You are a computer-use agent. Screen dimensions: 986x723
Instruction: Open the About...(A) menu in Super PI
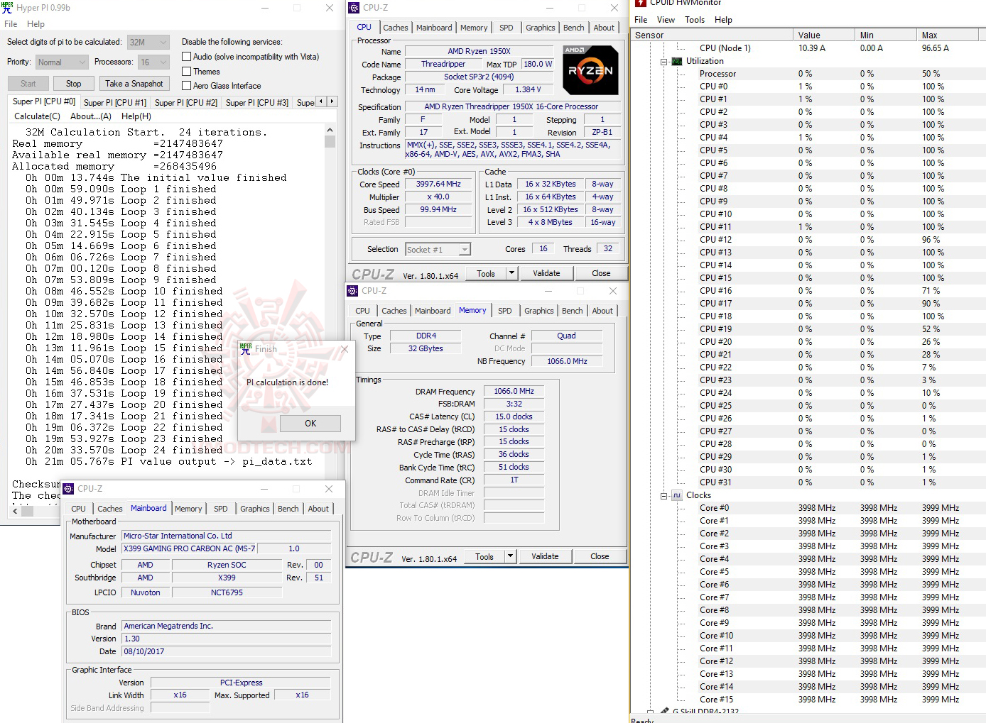click(x=91, y=116)
